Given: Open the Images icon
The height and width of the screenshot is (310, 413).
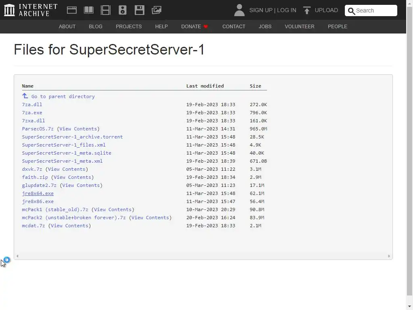Looking at the screenshot, I should tap(156, 10).
